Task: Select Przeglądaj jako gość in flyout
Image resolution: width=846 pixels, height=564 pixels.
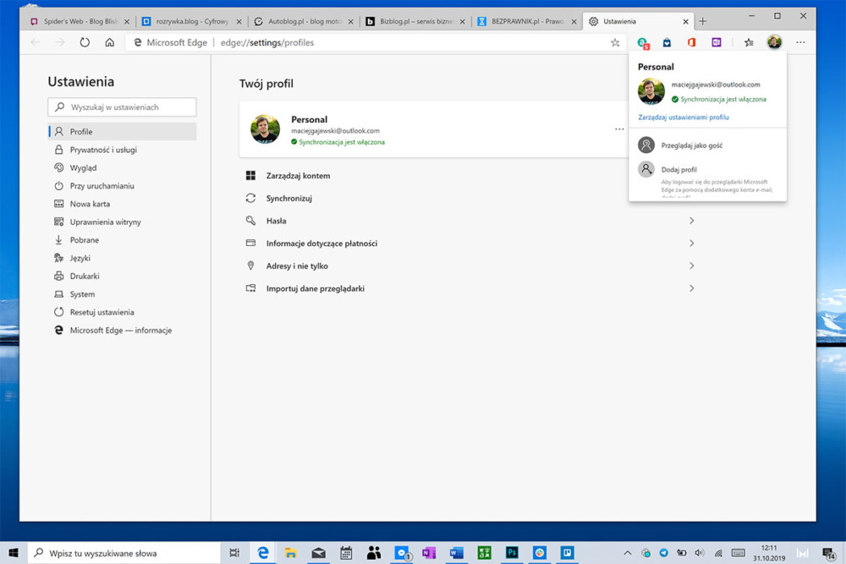Action: pos(707,145)
